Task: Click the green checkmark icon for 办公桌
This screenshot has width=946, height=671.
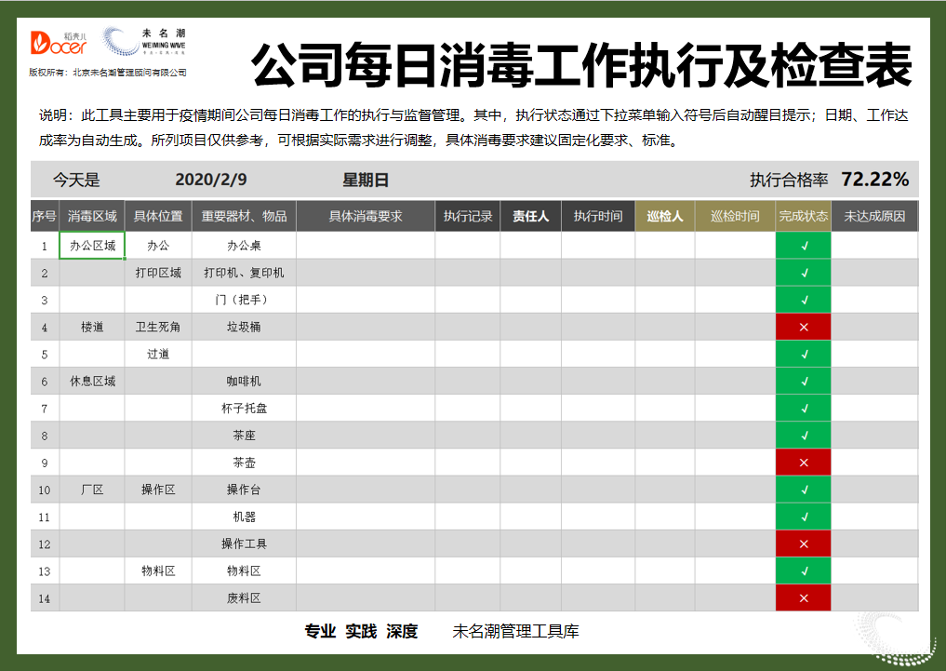Action: point(803,245)
